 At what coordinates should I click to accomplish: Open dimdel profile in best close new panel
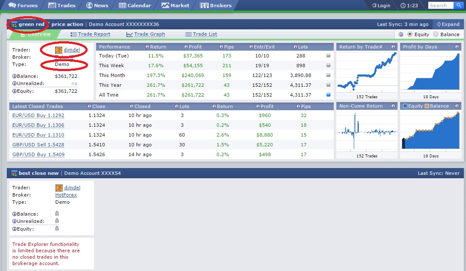click(x=72, y=188)
